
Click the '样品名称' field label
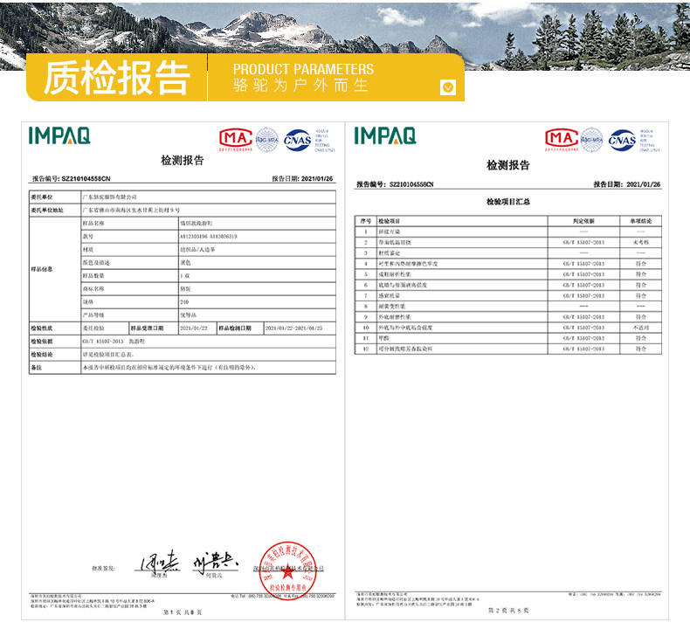(x=93, y=223)
